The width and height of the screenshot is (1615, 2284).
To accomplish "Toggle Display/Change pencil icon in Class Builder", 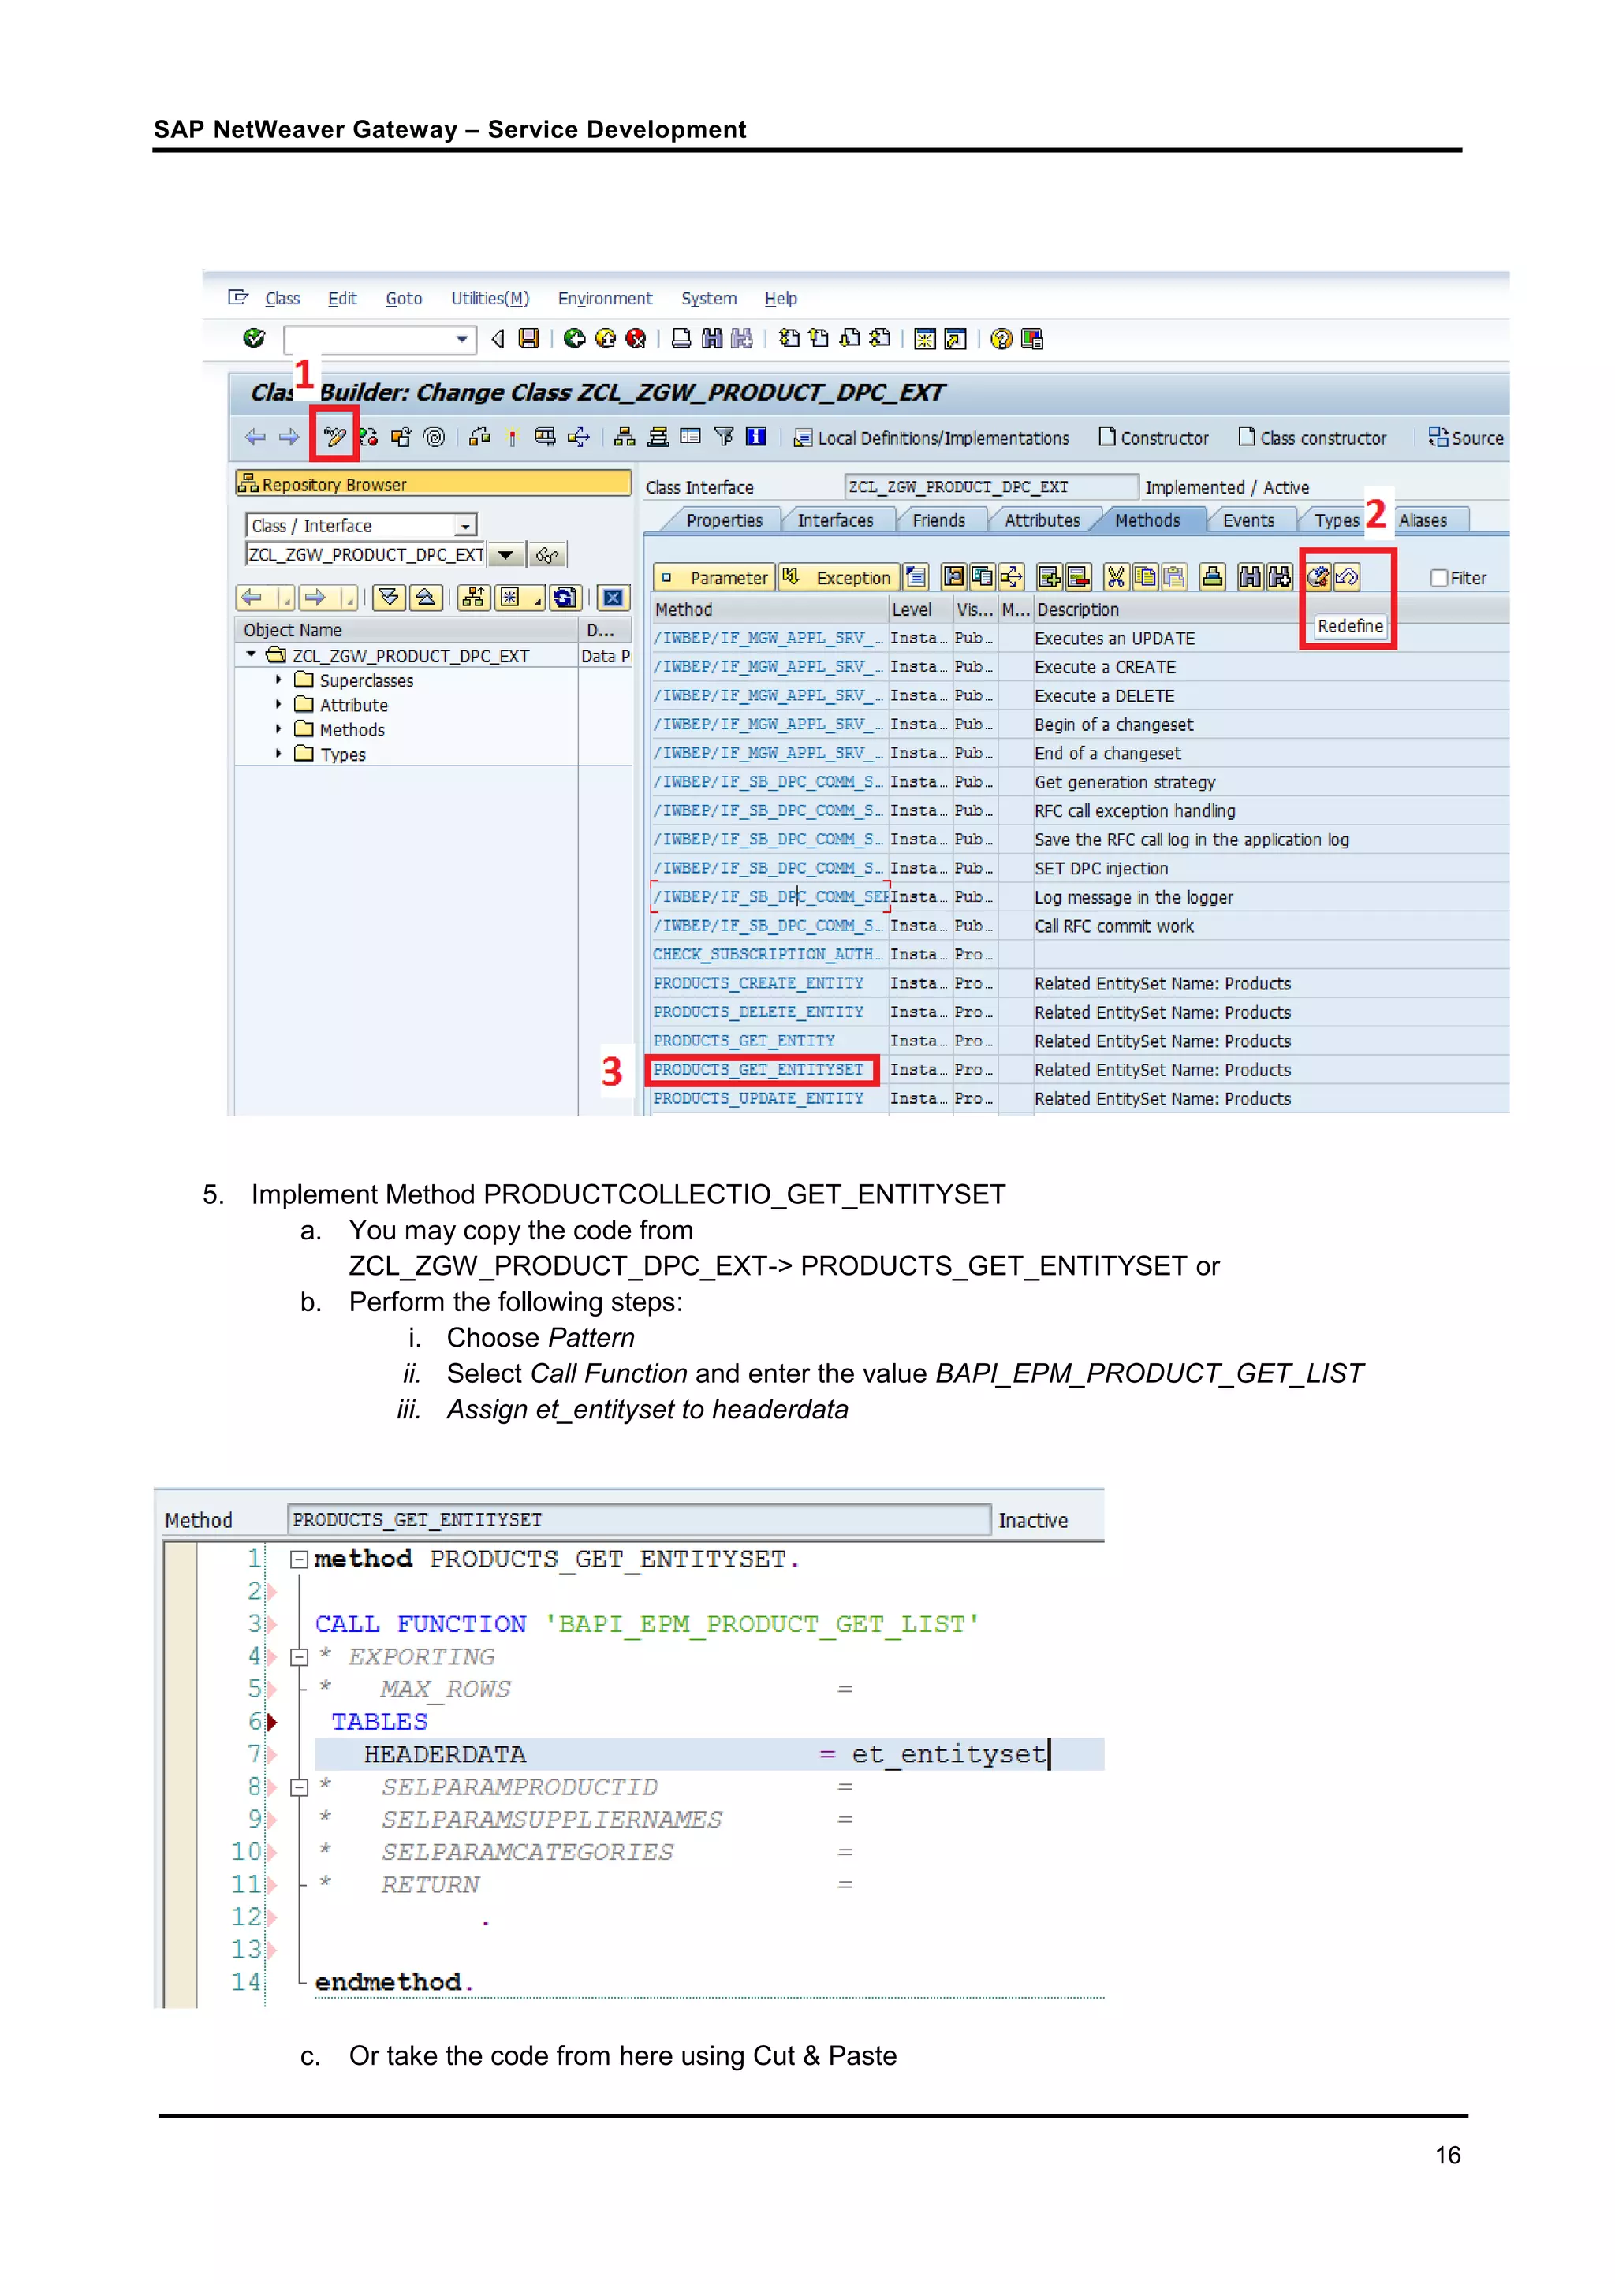I will click(334, 437).
